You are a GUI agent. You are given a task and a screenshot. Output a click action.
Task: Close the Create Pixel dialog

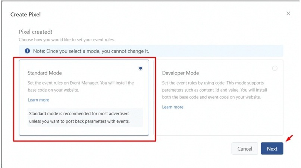click(x=288, y=13)
